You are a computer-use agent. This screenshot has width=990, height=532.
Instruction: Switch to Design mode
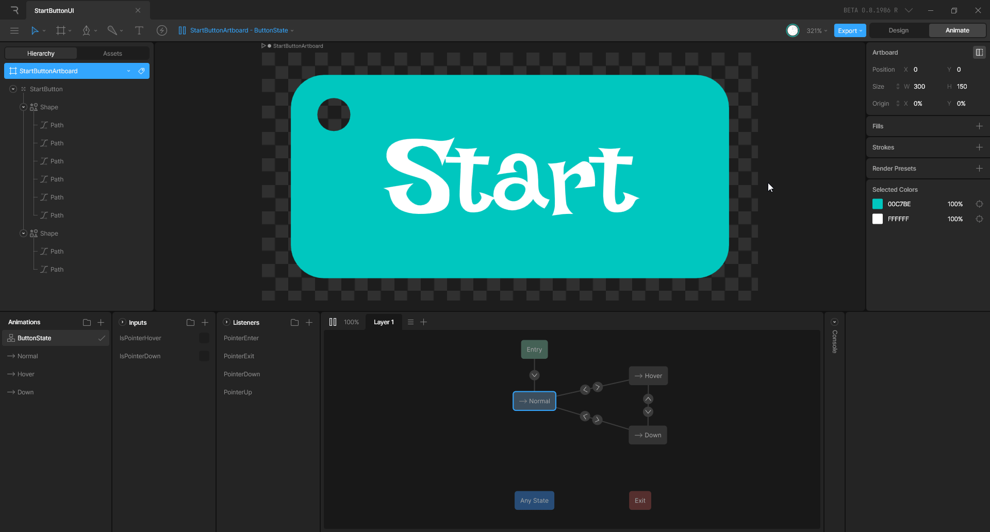898,30
